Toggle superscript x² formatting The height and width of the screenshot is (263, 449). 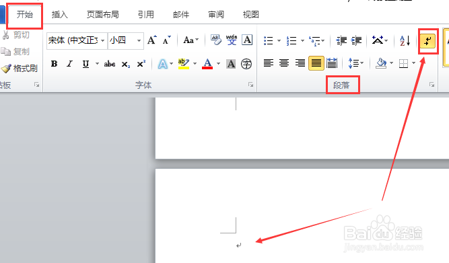point(141,64)
